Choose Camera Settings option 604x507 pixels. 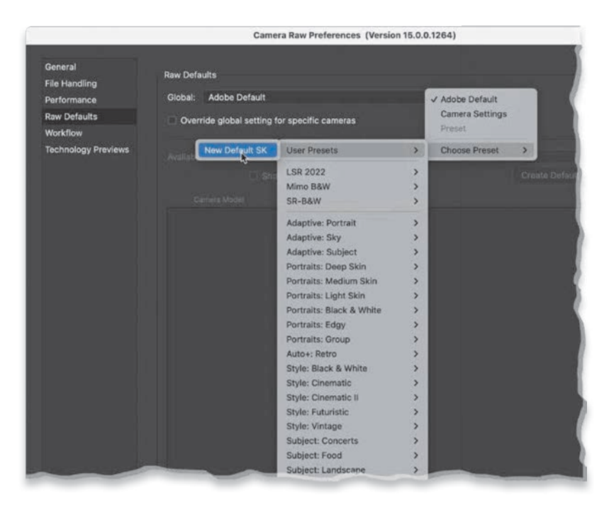coord(474,114)
